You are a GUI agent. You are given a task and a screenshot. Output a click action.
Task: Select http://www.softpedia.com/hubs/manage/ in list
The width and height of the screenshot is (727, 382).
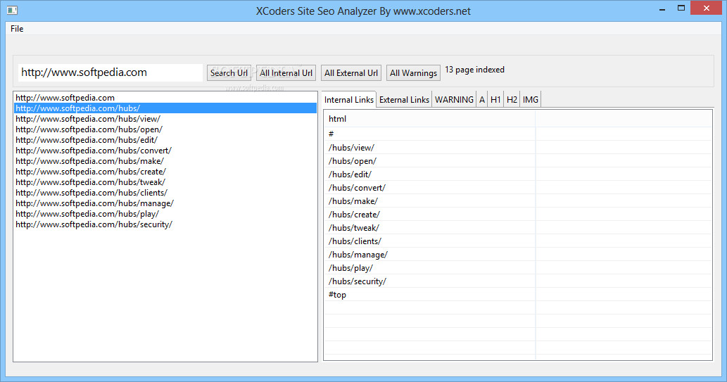click(x=165, y=203)
